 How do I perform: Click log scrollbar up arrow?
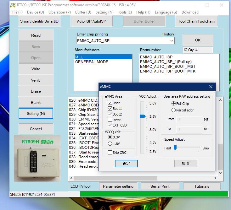click(x=220, y=100)
